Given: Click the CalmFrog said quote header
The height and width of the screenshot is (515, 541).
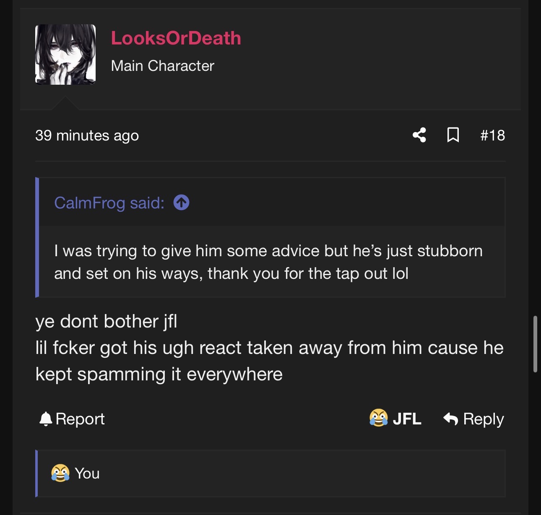Looking at the screenshot, I should [109, 203].
